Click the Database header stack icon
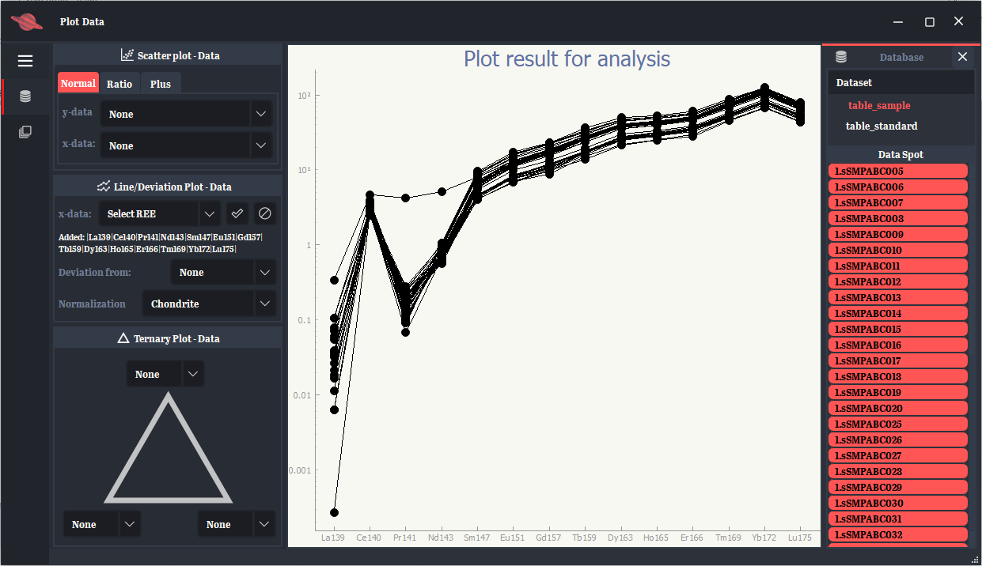982x566 pixels. (841, 57)
